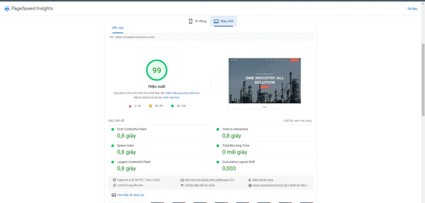
Task: Click the red triangle 0–49 legend icon
Action: pyautogui.click(x=130, y=106)
